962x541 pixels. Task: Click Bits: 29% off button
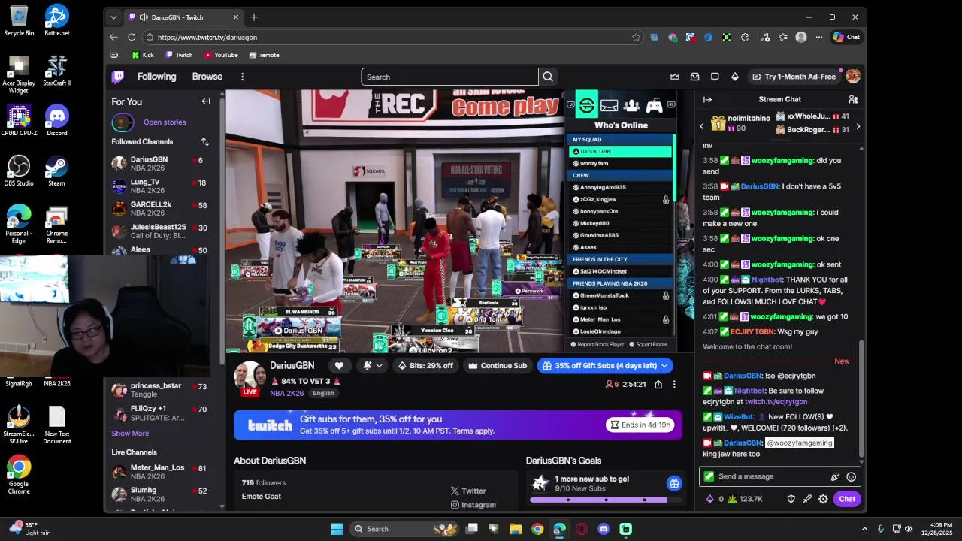pos(425,366)
